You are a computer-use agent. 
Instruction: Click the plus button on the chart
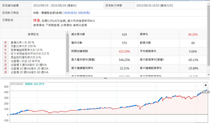[x=206, y=85]
